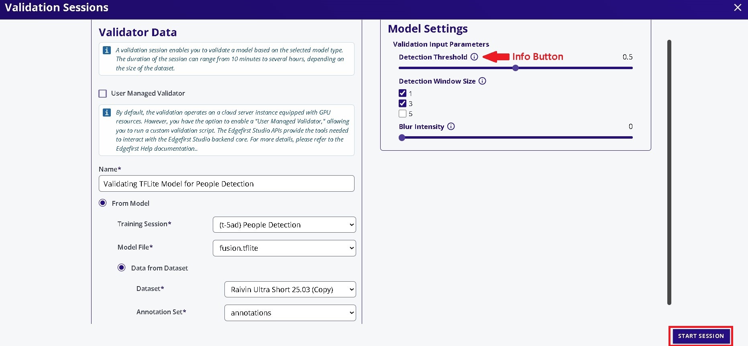Click the Detection Window Size info icon

point(483,81)
